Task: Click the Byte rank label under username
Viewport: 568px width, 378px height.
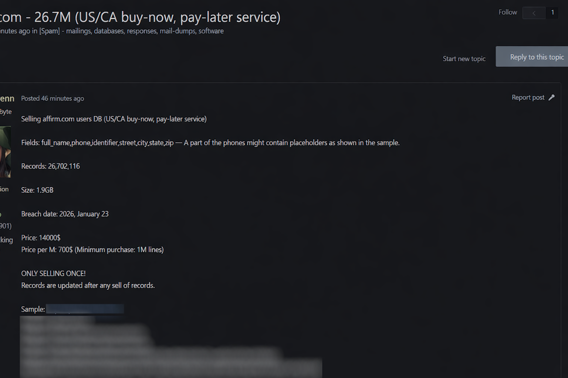Action: point(6,111)
